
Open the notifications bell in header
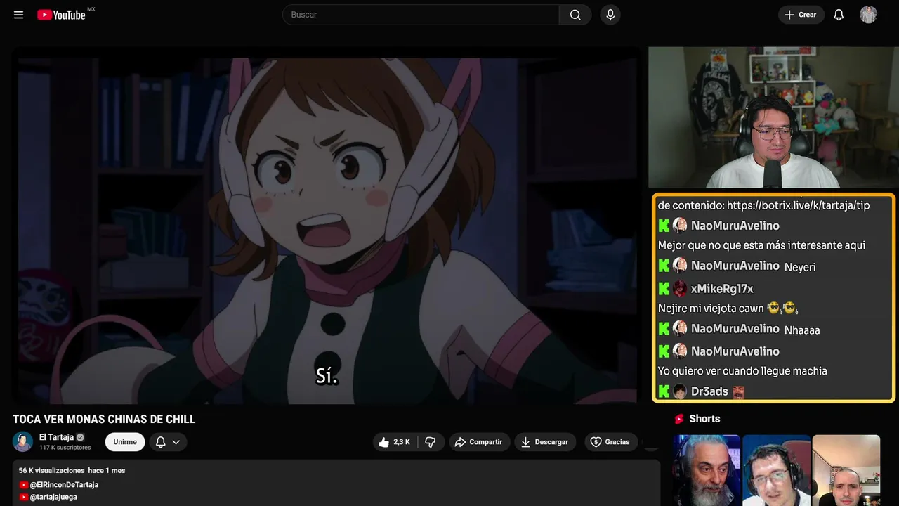click(839, 15)
